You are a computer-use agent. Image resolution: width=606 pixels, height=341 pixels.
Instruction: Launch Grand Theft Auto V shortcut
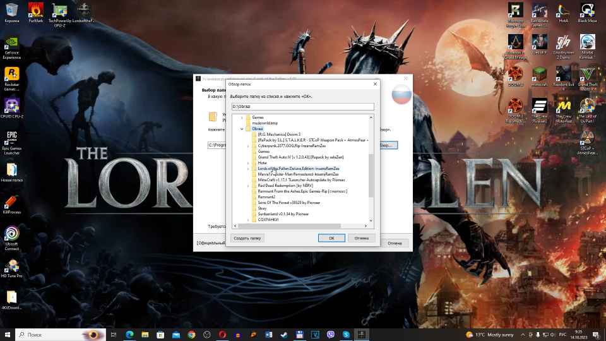[x=587, y=78]
